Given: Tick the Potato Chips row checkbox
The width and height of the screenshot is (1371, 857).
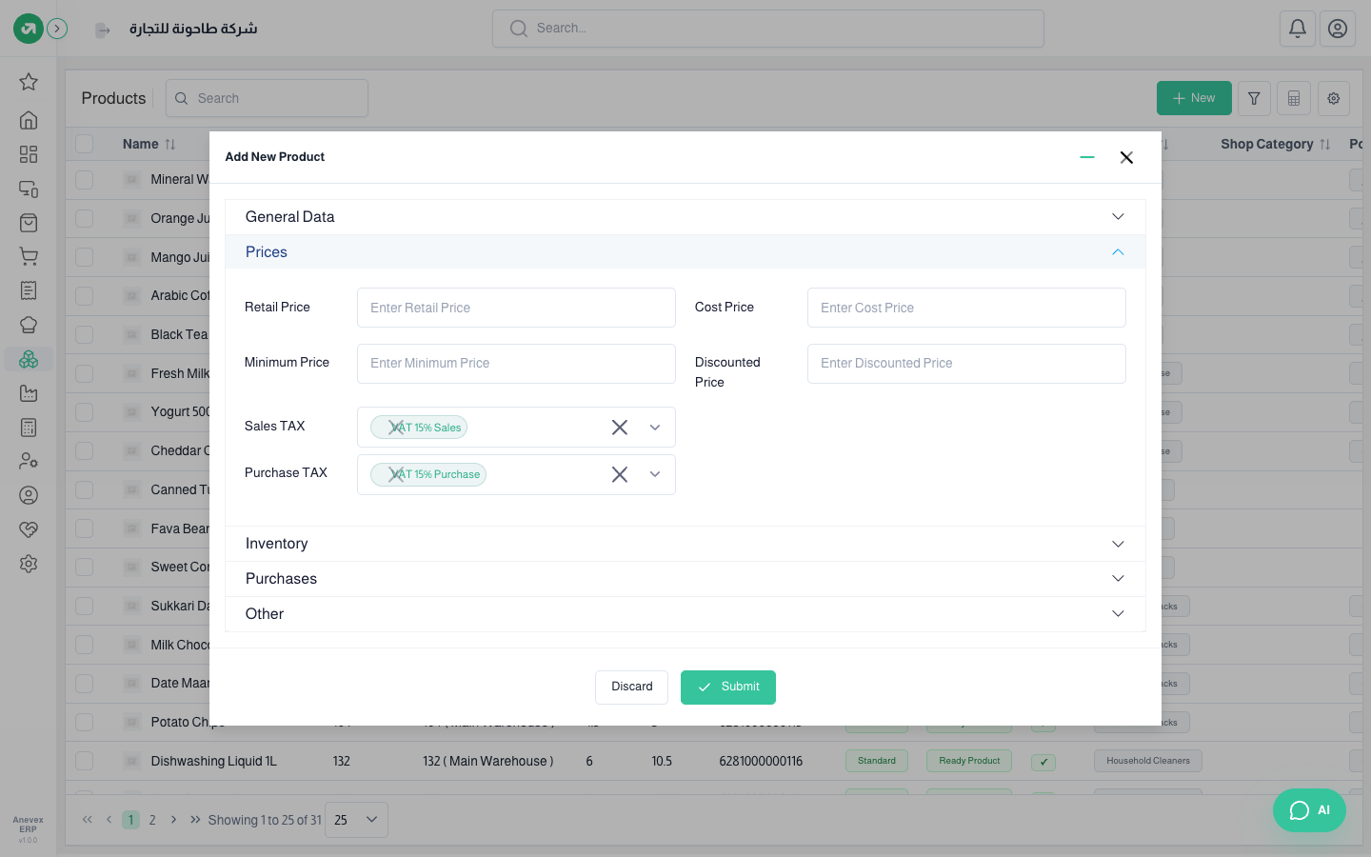Looking at the screenshot, I should pyautogui.click(x=85, y=722).
